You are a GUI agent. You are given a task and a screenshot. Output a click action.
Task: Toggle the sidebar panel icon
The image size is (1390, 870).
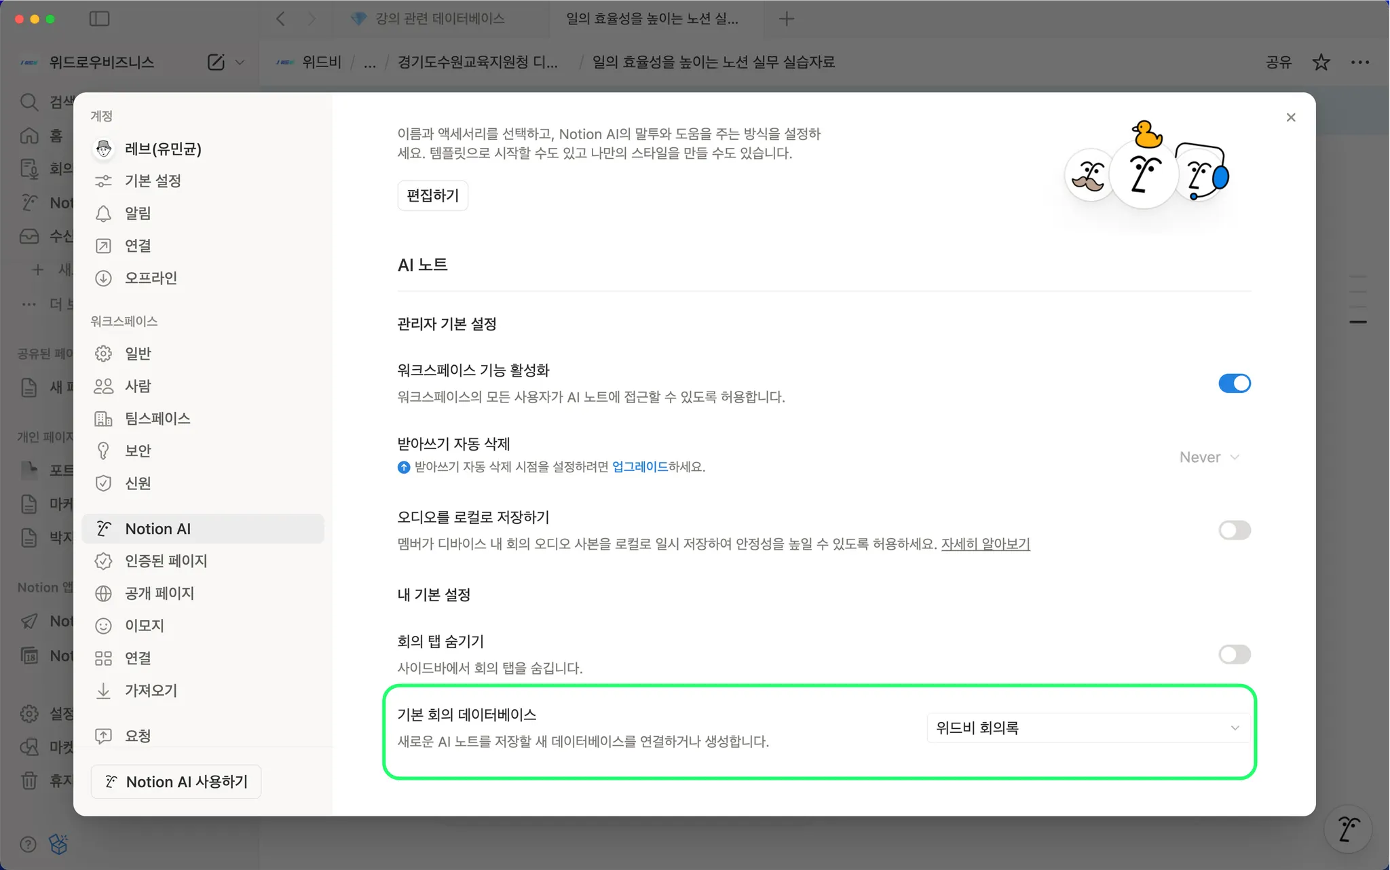[99, 19]
